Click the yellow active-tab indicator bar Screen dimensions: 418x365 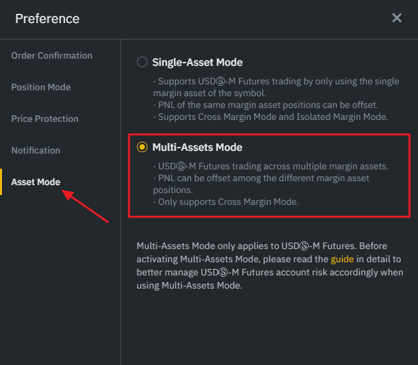coord(1,182)
